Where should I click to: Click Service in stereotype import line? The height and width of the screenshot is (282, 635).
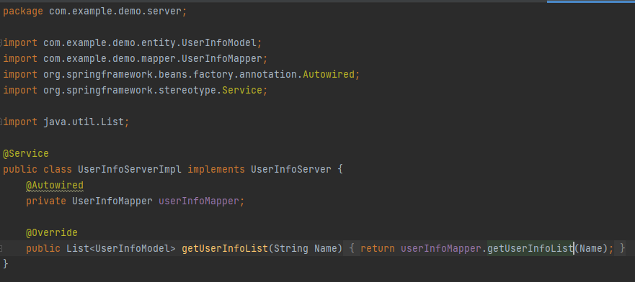(x=242, y=90)
